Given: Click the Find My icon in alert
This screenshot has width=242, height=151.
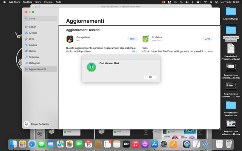Looking at the screenshot, I should (x=92, y=67).
